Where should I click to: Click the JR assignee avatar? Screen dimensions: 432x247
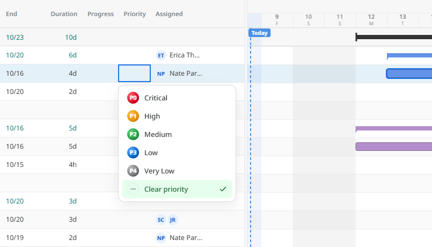173,220
